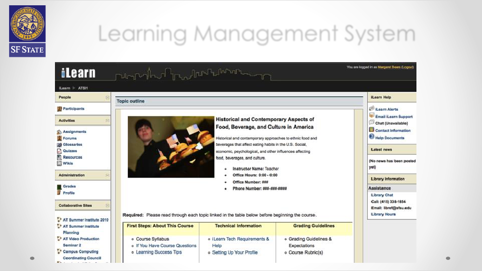
Task: Click the Margaret Beers profile link
Action: coord(389,67)
